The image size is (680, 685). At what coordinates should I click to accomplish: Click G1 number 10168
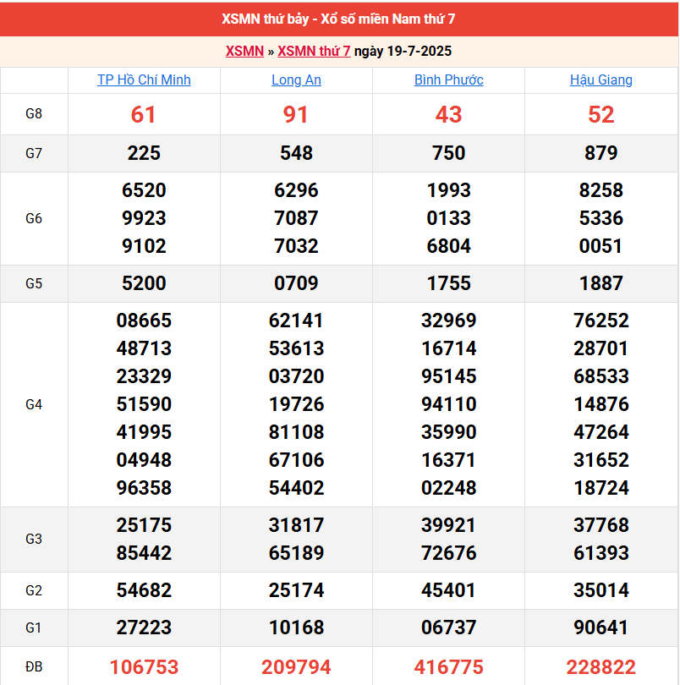(x=296, y=627)
